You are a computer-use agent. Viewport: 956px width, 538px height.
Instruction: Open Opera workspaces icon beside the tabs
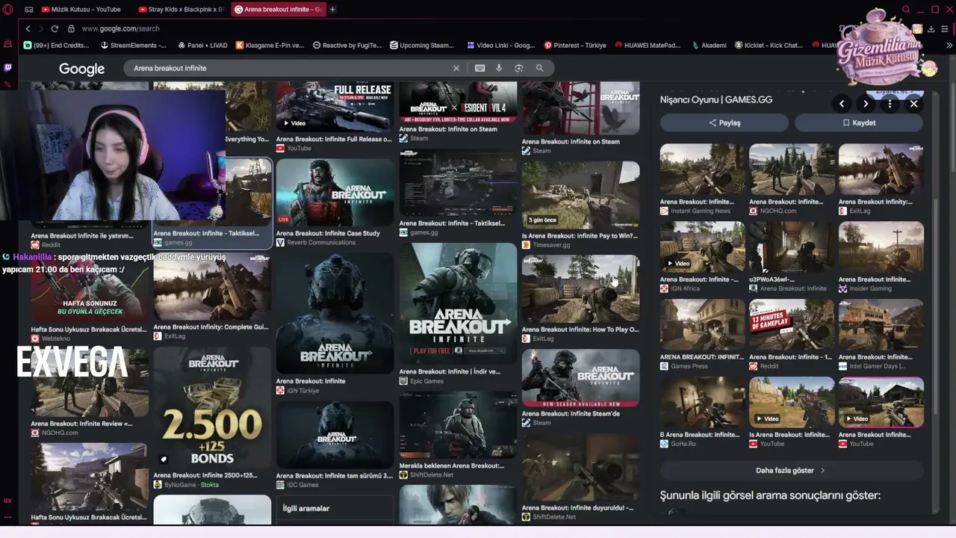click(x=29, y=10)
